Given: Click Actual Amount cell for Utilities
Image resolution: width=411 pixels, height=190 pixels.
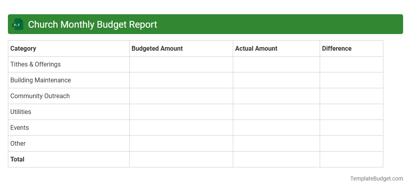Looking at the screenshot, I should (x=276, y=112).
